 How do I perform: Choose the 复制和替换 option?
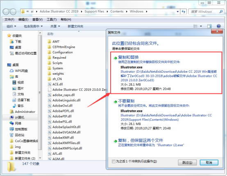[x=128, y=57]
